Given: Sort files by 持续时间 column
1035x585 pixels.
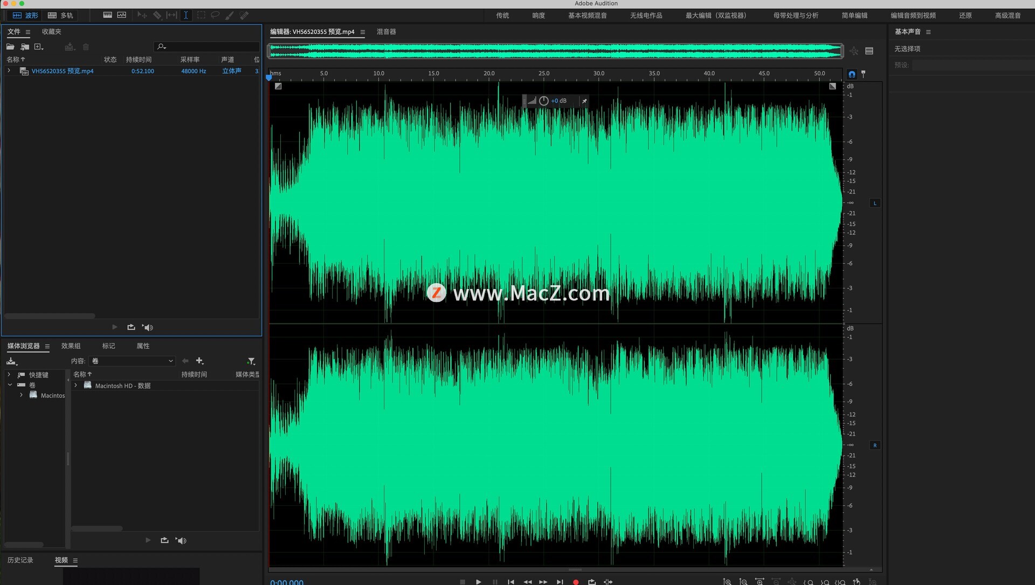Looking at the screenshot, I should point(139,59).
